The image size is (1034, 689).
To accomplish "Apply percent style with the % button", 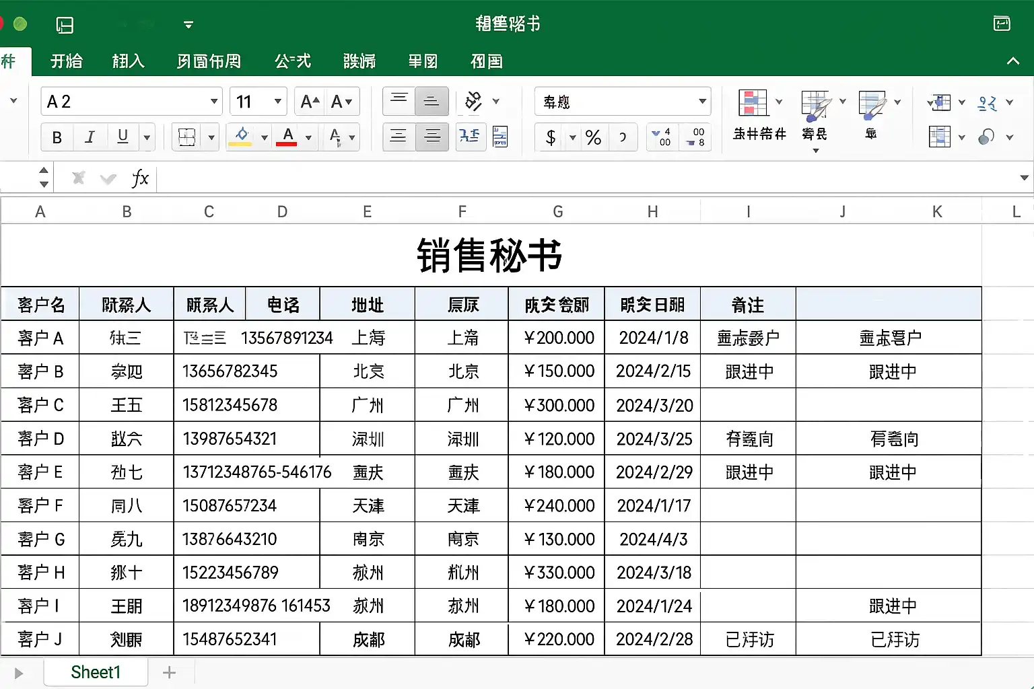I will 593,137.
